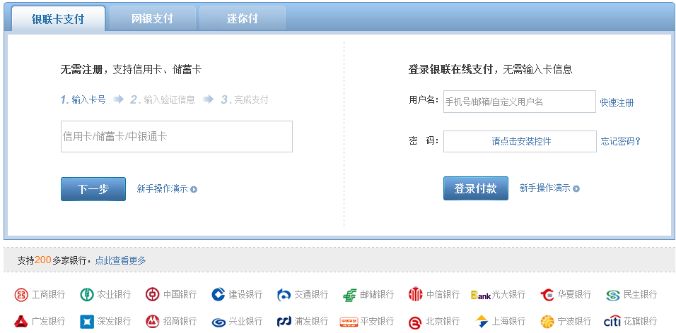Click the 北京银行 logo icon

click(x=415, y=322)
